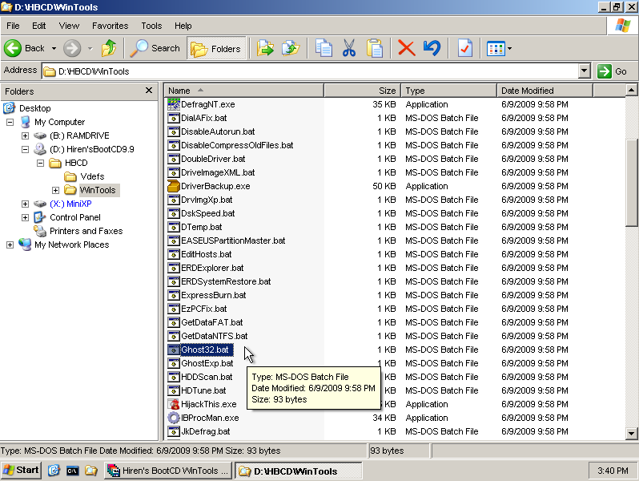The width and height of the screenshot is (639, 481).
Task: Click the Back navigation arrow
Action: pyautogui.click(x=13, y=49)
